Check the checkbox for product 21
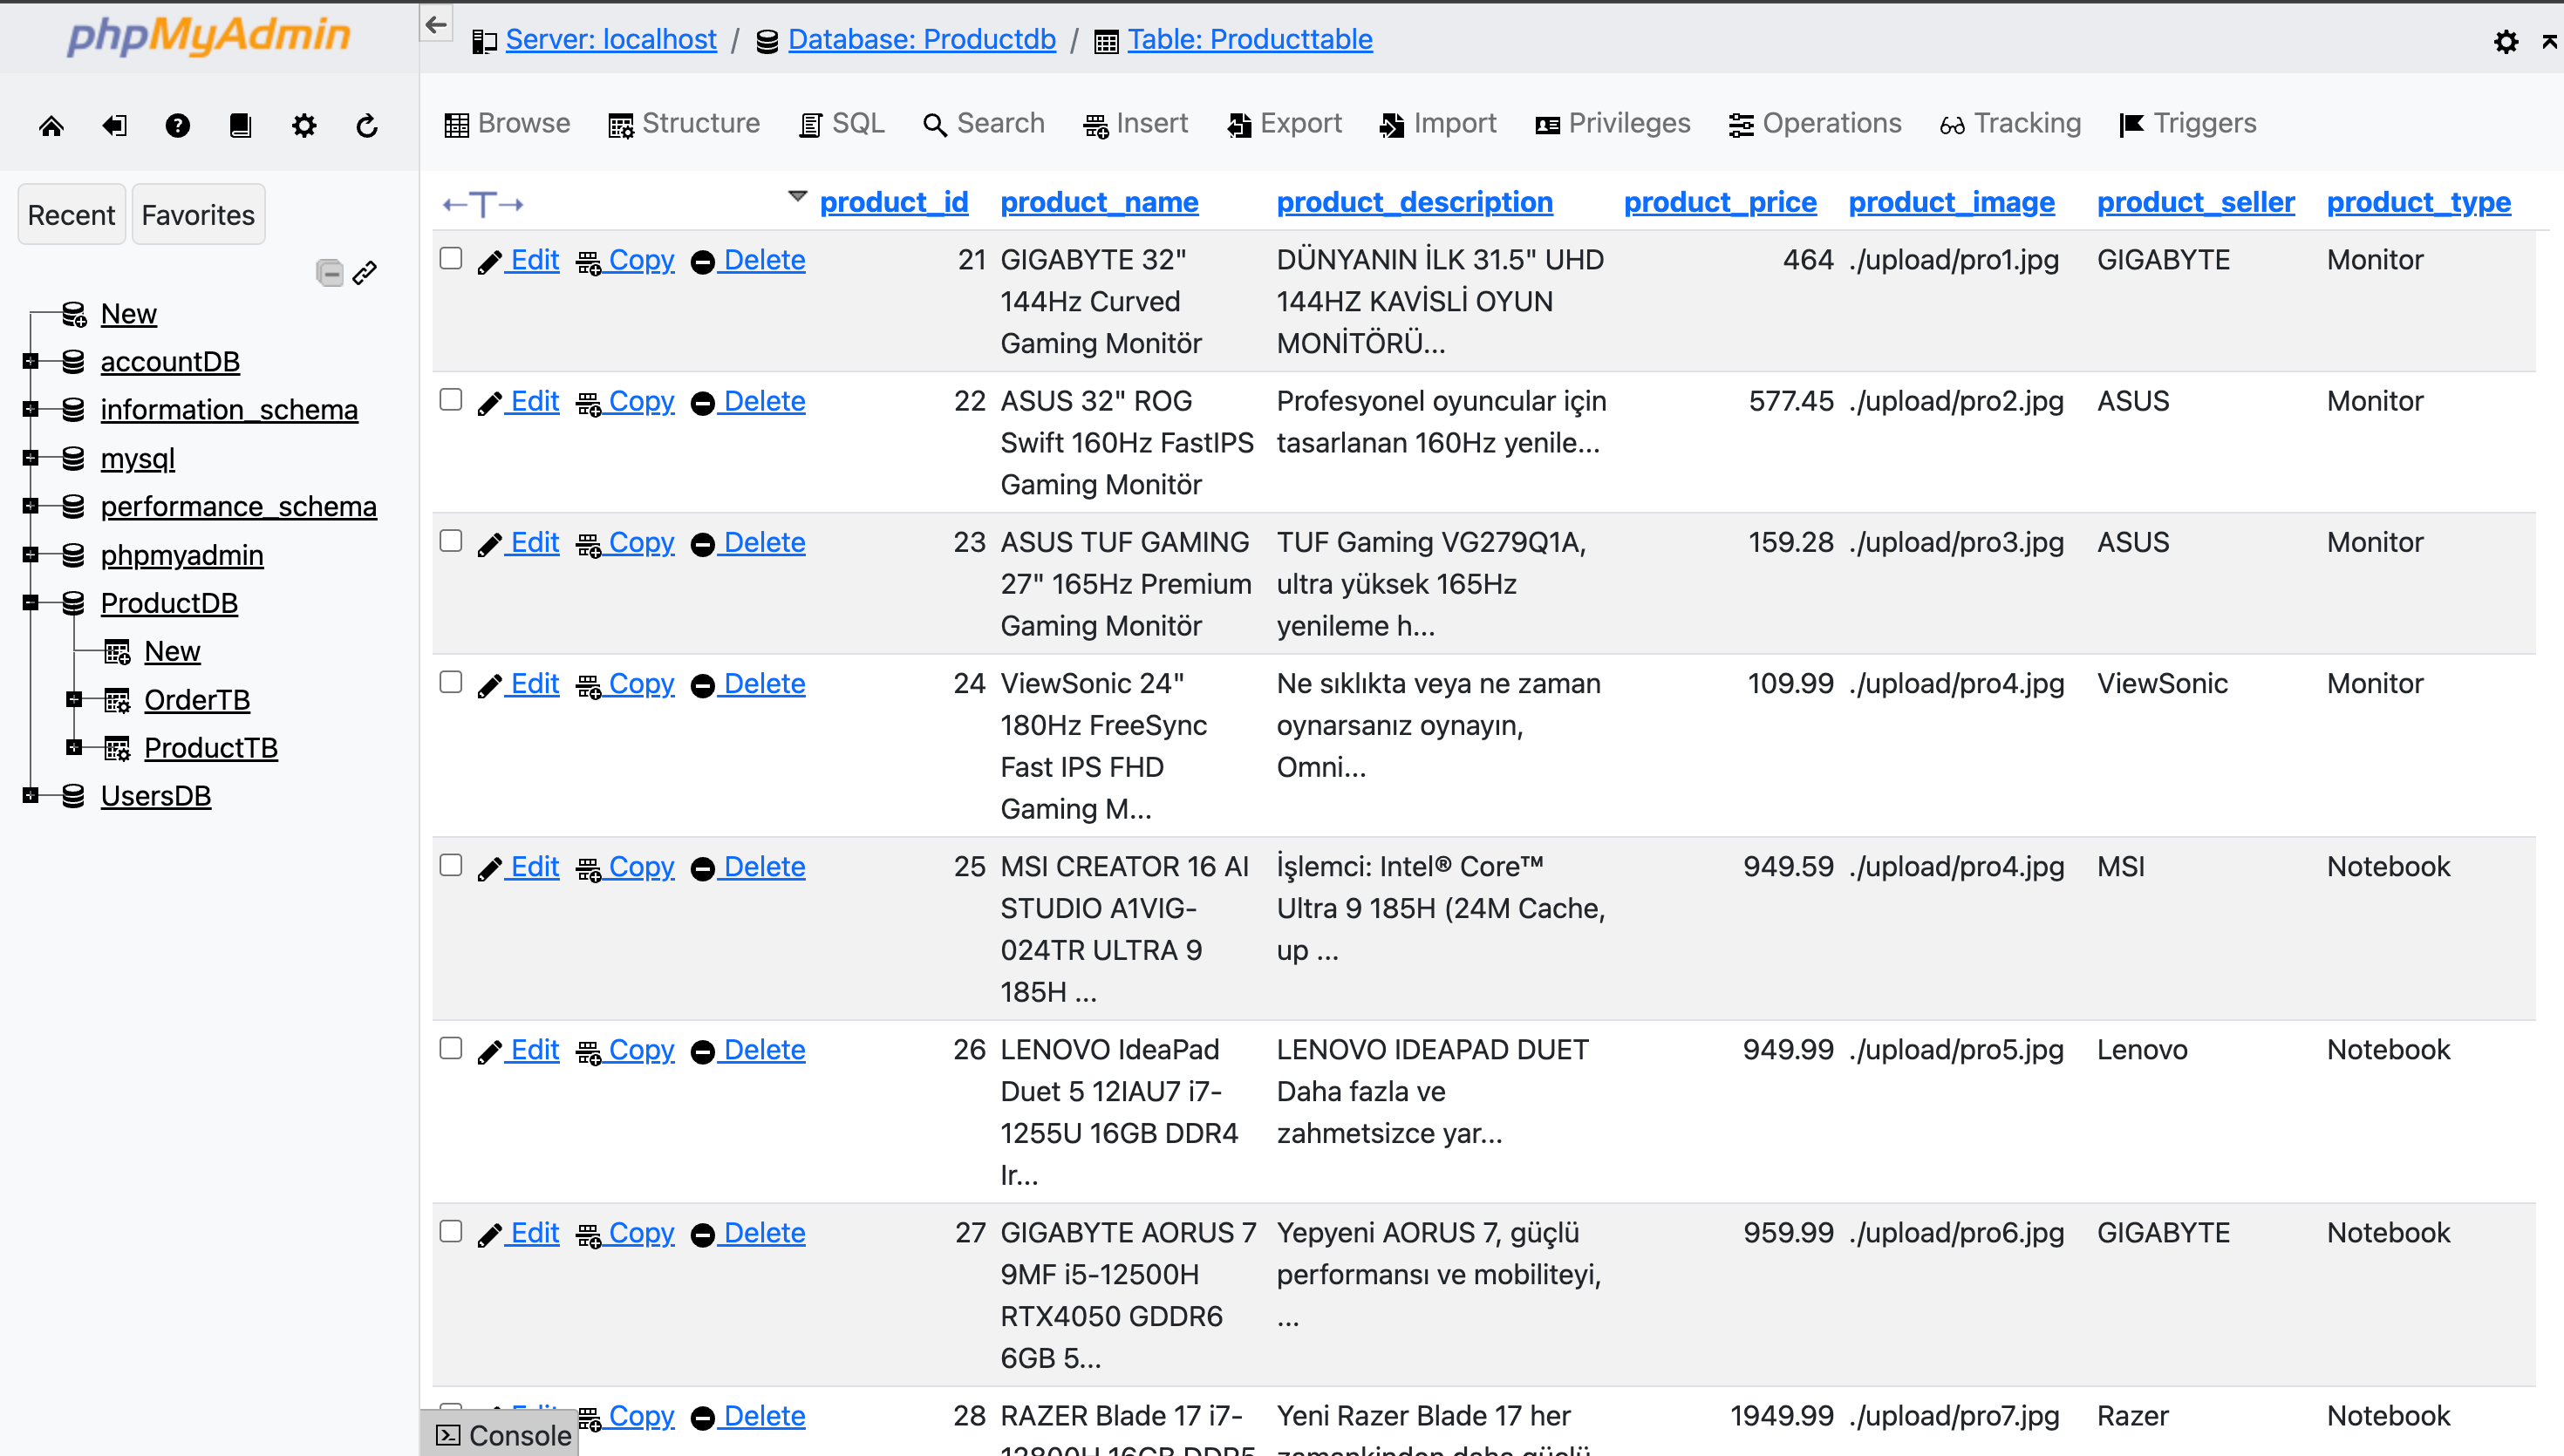 coord(451,258)
